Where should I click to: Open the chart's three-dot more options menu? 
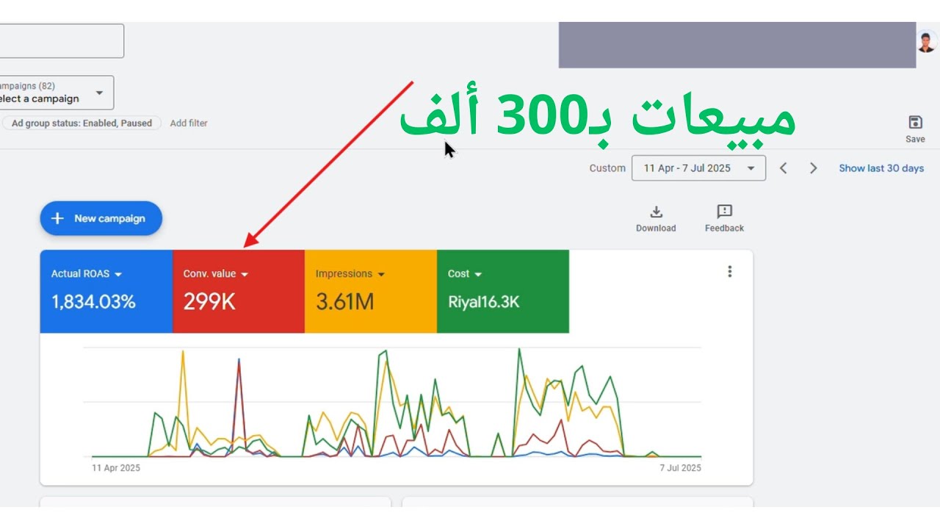click(729, 271)
